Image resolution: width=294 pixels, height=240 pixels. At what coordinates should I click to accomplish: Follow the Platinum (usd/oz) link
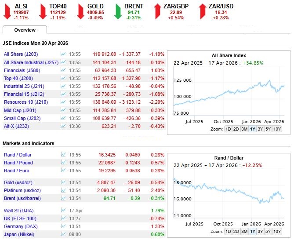click(22, 190)
